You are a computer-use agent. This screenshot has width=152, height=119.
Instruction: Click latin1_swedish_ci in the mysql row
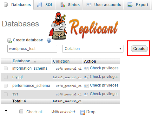(67, 77)
